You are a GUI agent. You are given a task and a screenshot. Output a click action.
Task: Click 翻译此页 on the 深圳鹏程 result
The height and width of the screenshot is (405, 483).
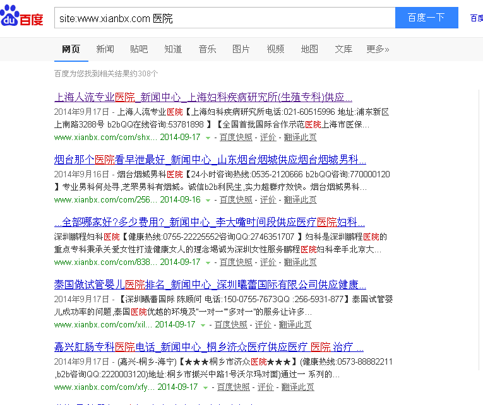tap(300, 262)
